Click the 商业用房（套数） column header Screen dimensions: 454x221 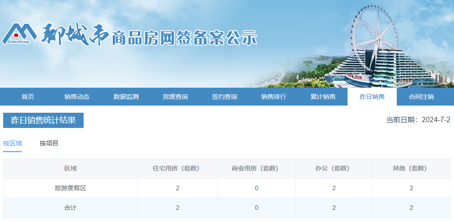click(257, 169)
